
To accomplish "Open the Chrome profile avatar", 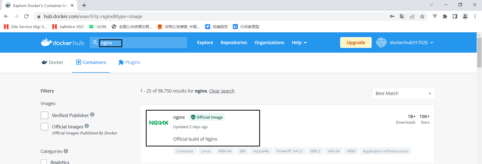I will pos(465,16).
